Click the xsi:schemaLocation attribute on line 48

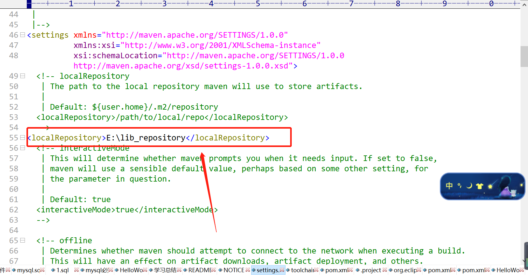tap(115, 55)
